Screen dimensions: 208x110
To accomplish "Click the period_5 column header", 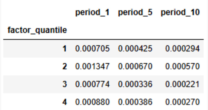I will pyautogui.click(x=135, y=13).
